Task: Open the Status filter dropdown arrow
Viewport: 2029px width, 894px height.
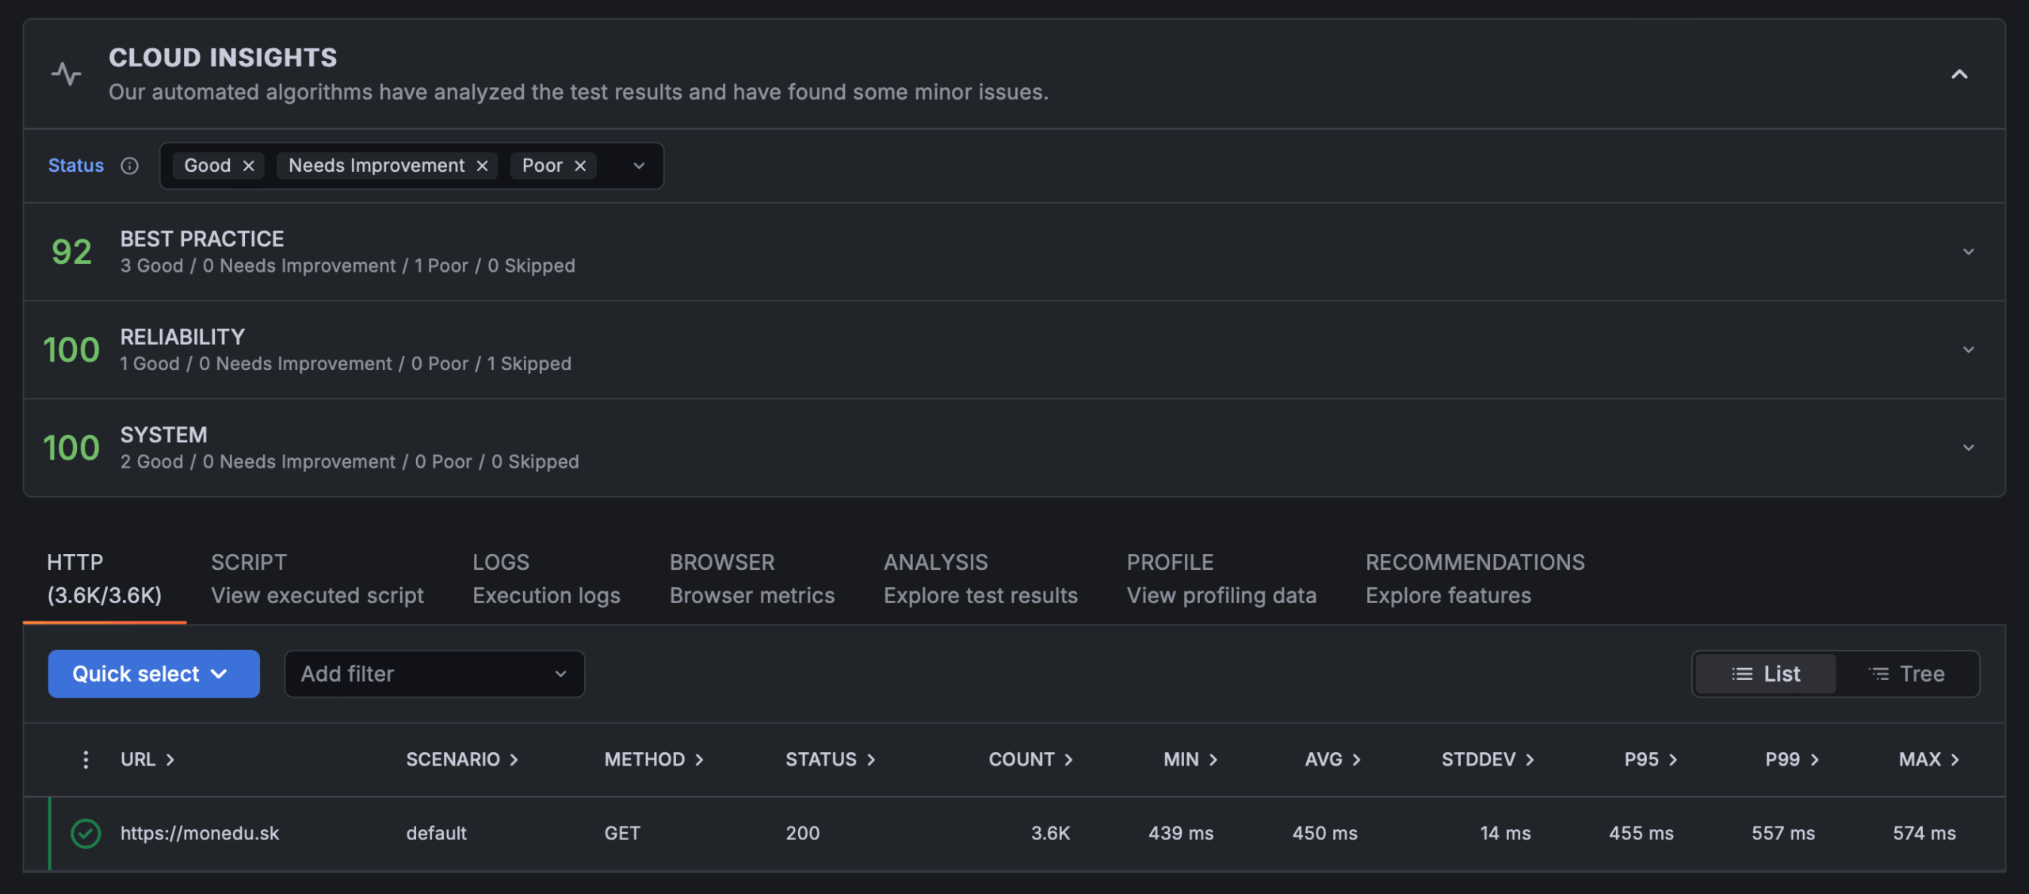Action: [639, 166]
